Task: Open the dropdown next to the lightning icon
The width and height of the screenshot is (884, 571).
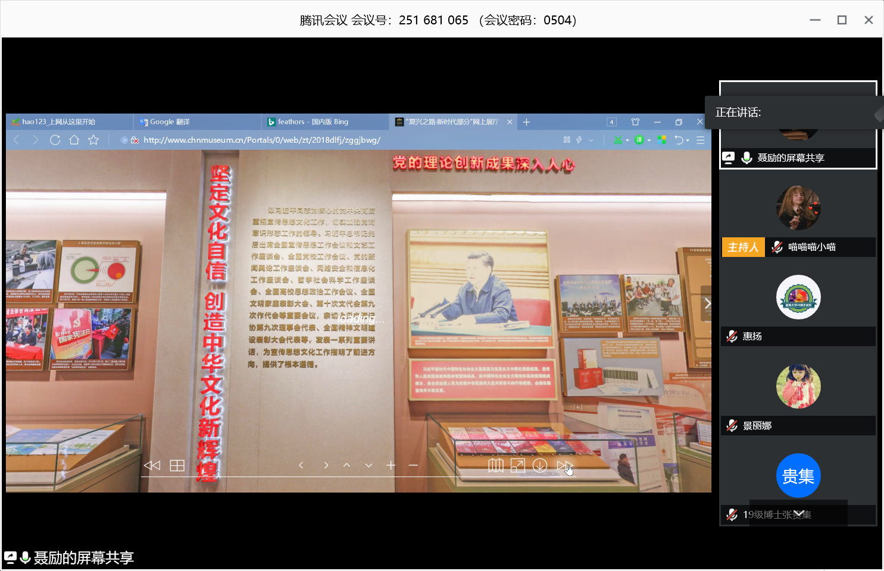Action: 591,140
